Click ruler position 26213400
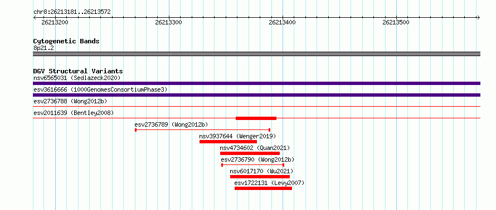This screenshot has width=496, height=210. click(x=282, y=22)
